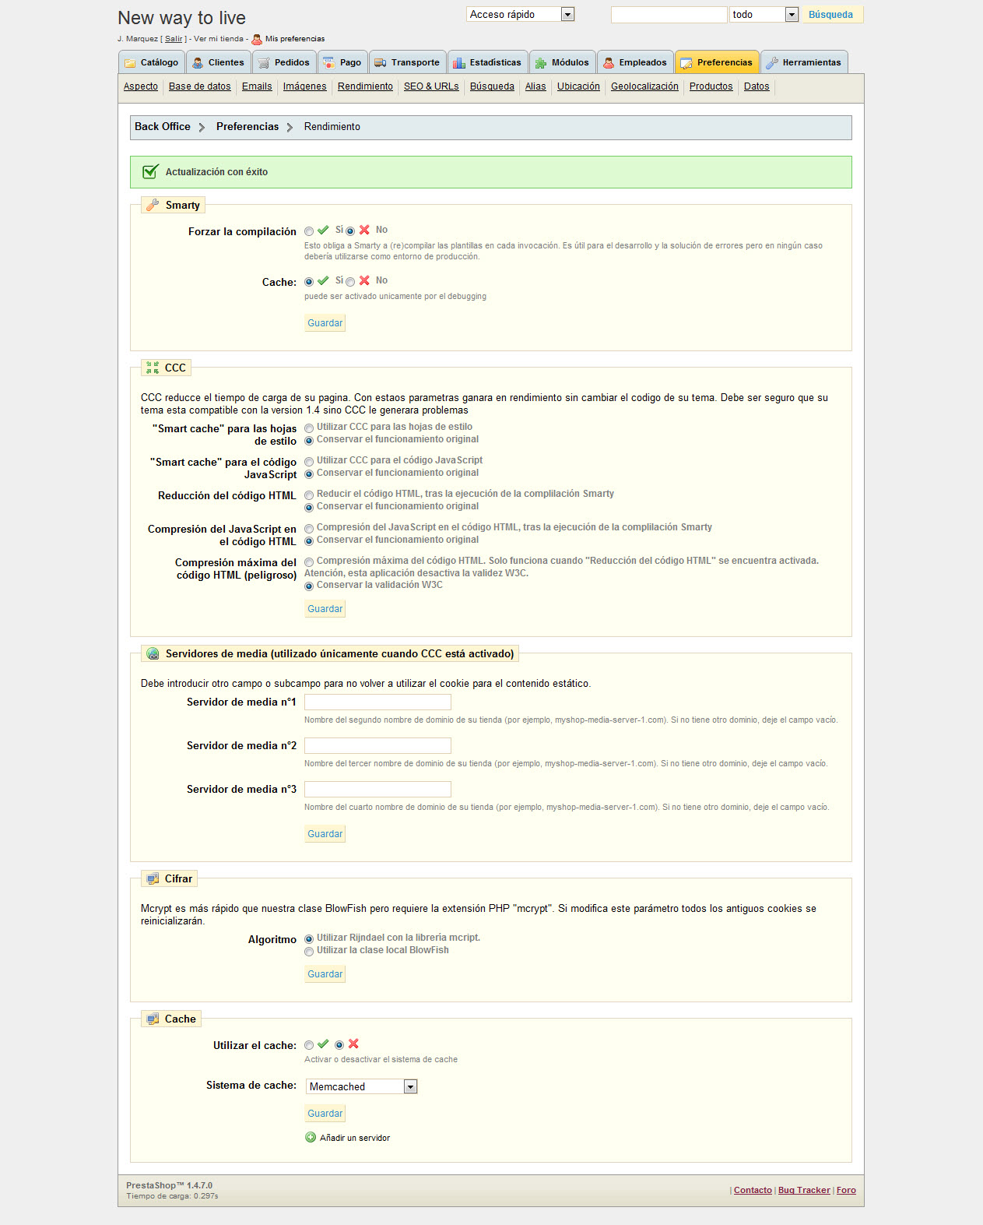Click breadcrumb arrow after Back Office
The width and height of the screenshot is (983, 1225).
202,127
